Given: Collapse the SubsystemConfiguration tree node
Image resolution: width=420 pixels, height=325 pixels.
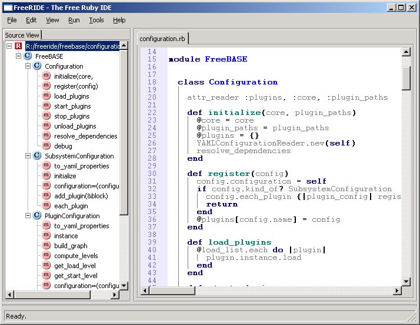Looking at the screenshot, I should pos(28,156).
